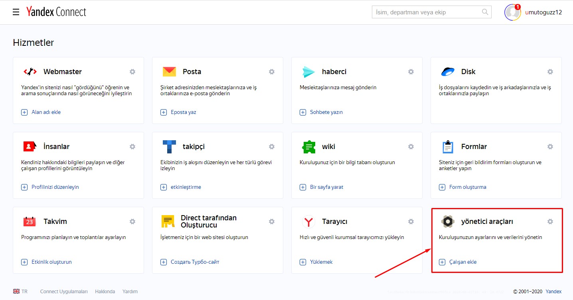Click the Posta card title
The height and width of the screenshot is (300, 573).
point(192,72)
